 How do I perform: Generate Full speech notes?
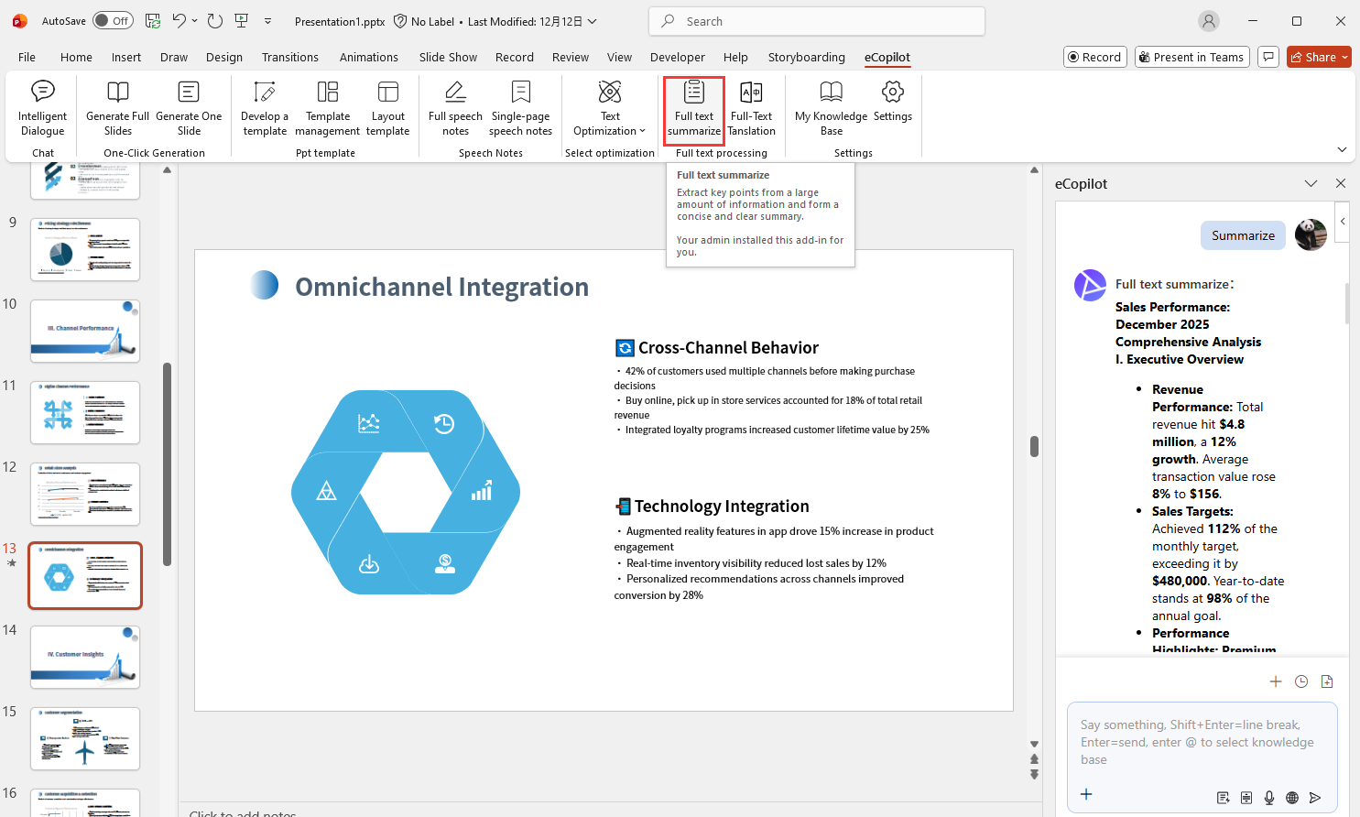pyautogui.click(x=455, y=108)
